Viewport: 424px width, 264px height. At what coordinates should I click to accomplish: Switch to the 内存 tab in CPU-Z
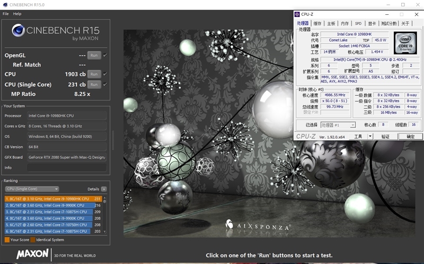coord(345,23)
